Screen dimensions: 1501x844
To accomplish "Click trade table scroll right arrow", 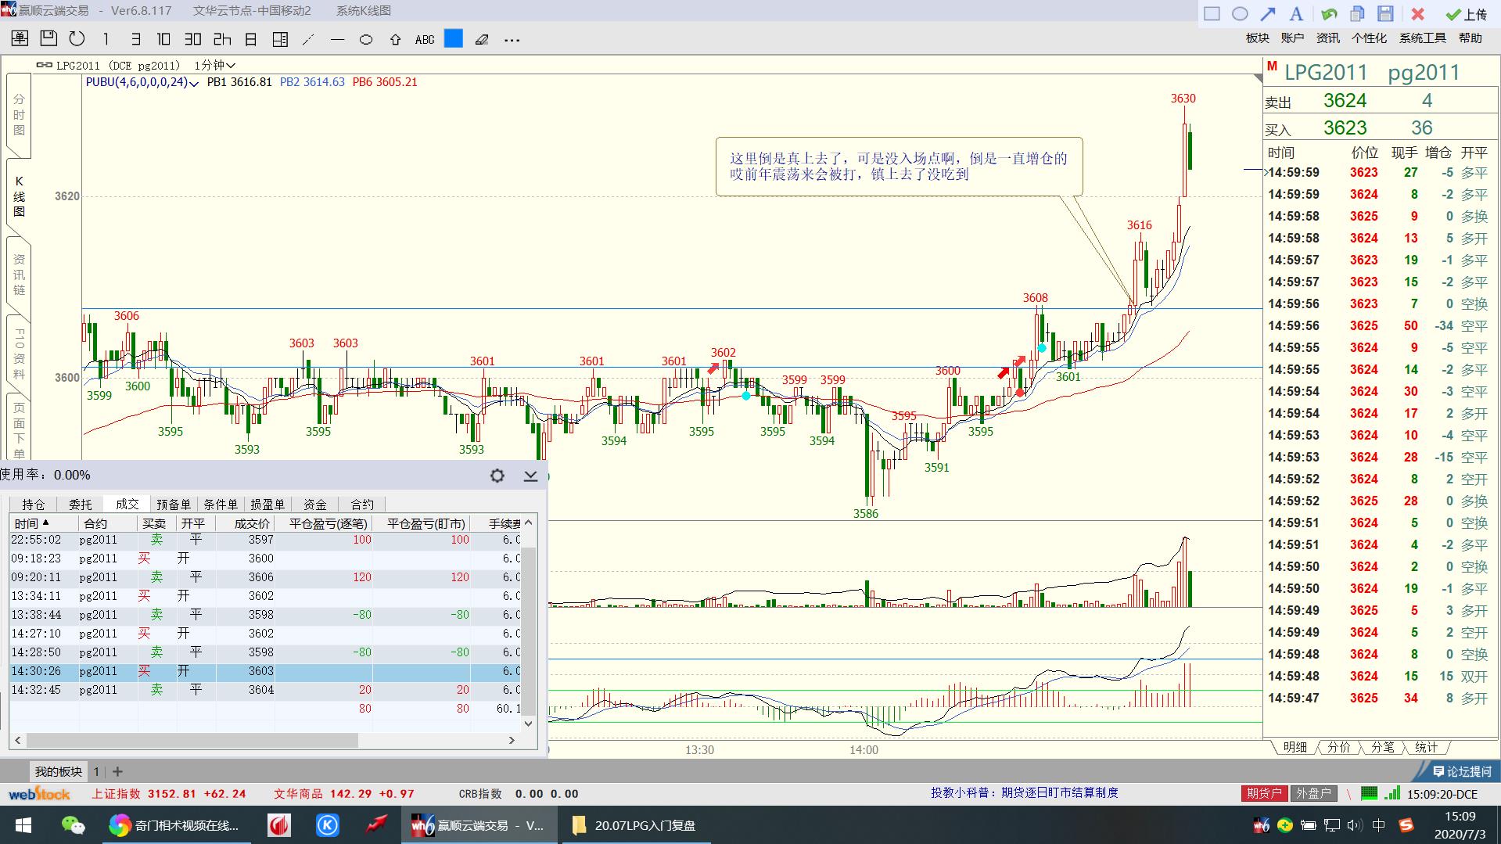I will coord(512,740).
